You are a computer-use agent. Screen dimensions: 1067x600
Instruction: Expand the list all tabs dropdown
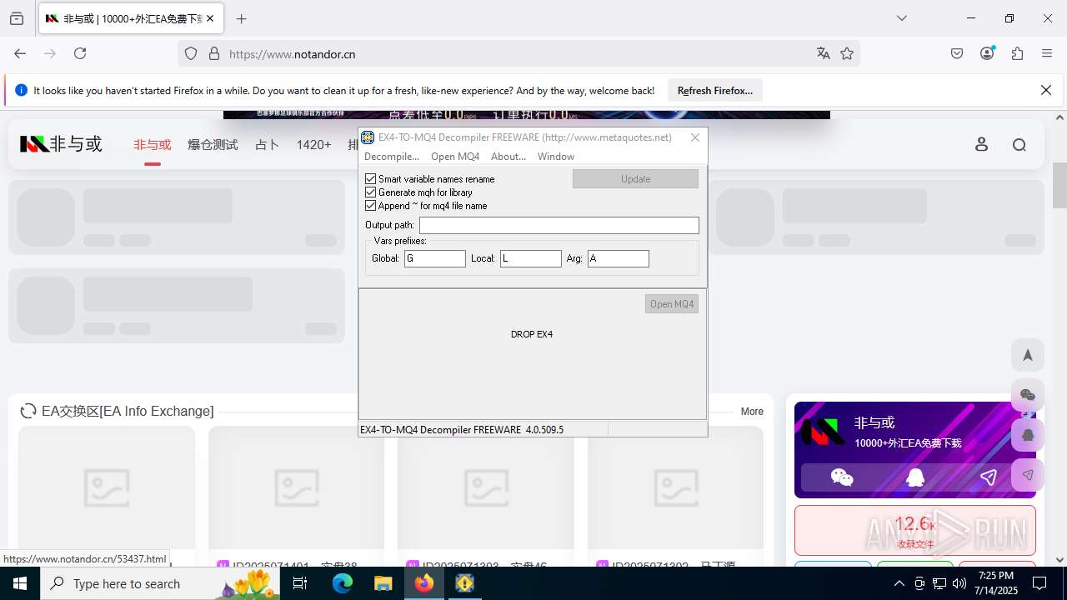[902, 18]
